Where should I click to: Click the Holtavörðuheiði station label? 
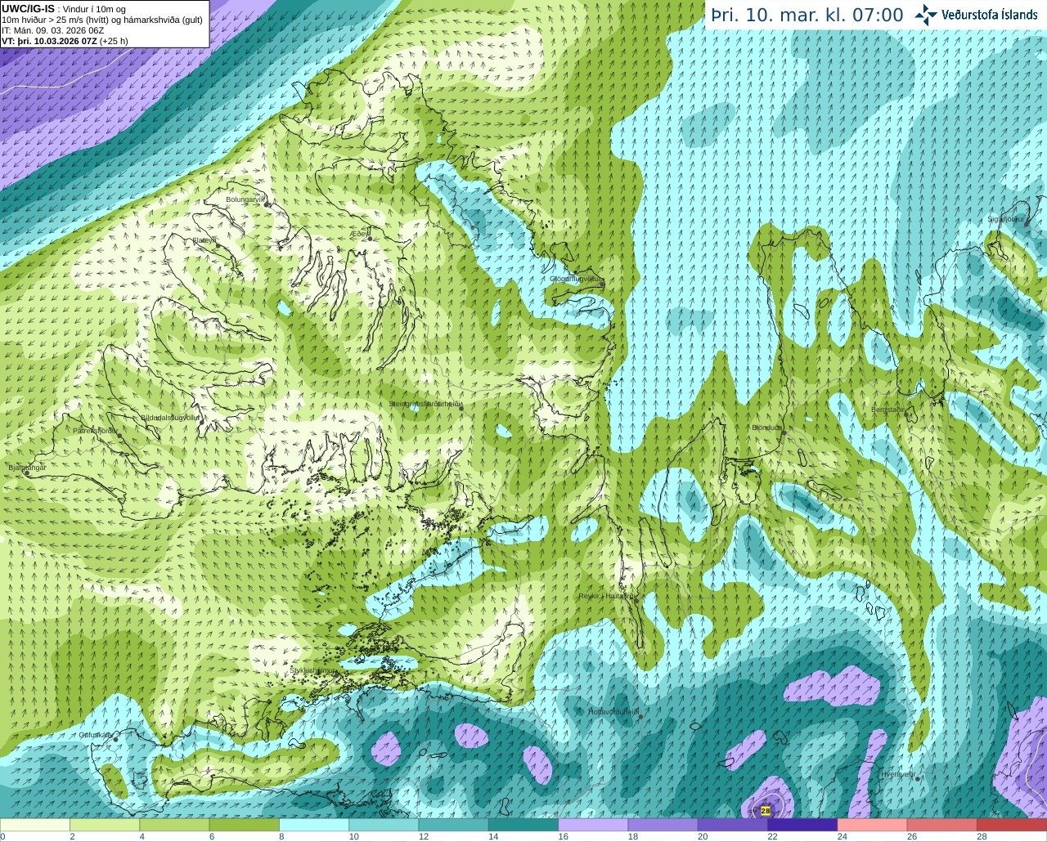pos(613,712)
